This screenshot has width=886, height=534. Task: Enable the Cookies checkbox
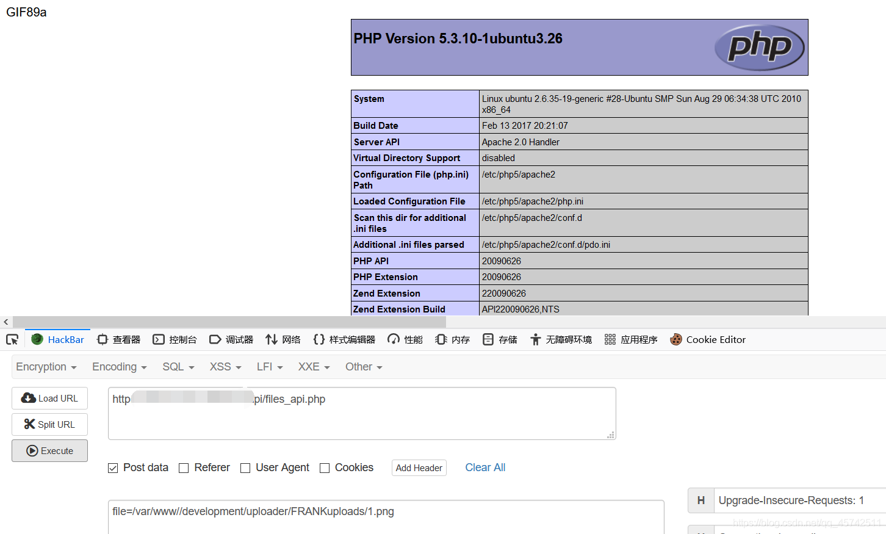click(325, 468)
